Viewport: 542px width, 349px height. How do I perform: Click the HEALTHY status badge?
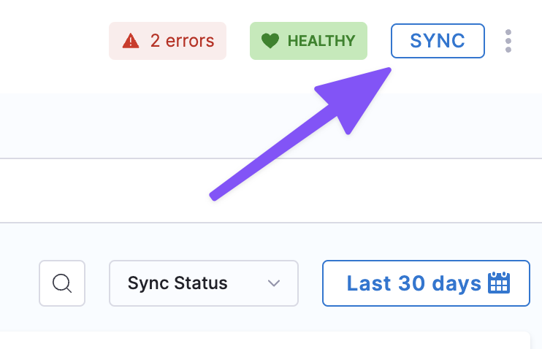click(x=308, y=41)
